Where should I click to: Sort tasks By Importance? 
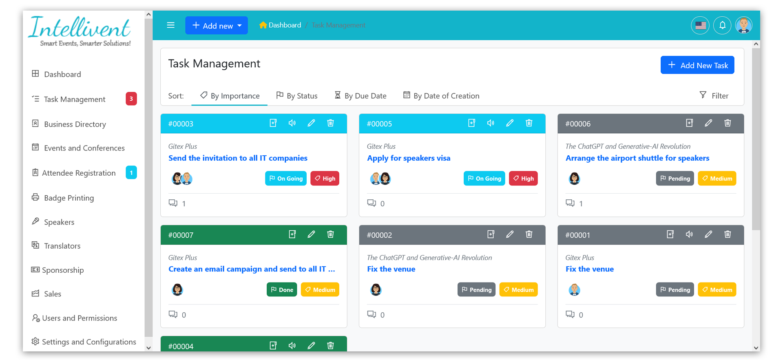coord(230,96)
